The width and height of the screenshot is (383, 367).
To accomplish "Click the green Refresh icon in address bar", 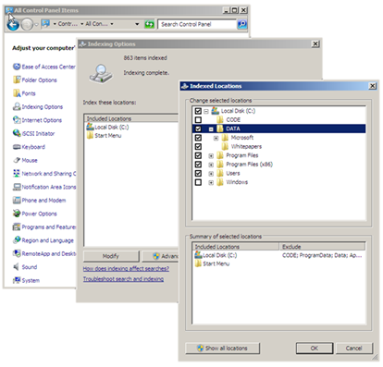I will [x=149, y=24].
